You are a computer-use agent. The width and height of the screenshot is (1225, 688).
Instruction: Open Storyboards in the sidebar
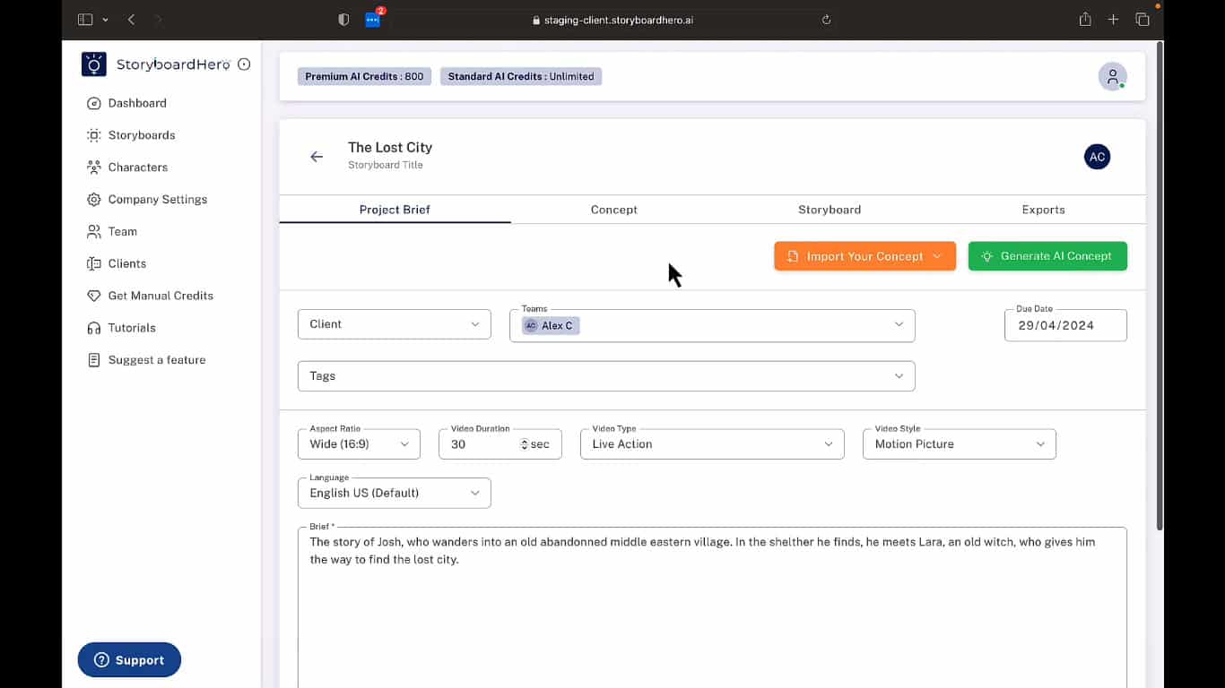(131, 135)
